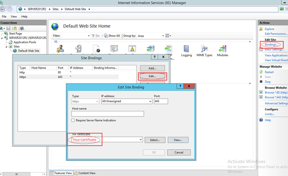Open the Handler Mappings feature icon

point(150,48)
